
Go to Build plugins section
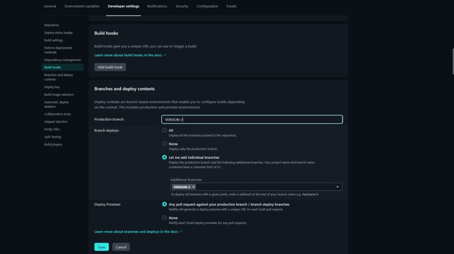click(54, 145)
